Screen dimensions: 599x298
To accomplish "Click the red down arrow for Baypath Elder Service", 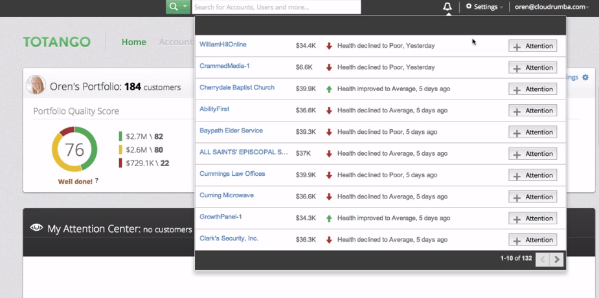I will pyautogui.click(x=329, y=133).
